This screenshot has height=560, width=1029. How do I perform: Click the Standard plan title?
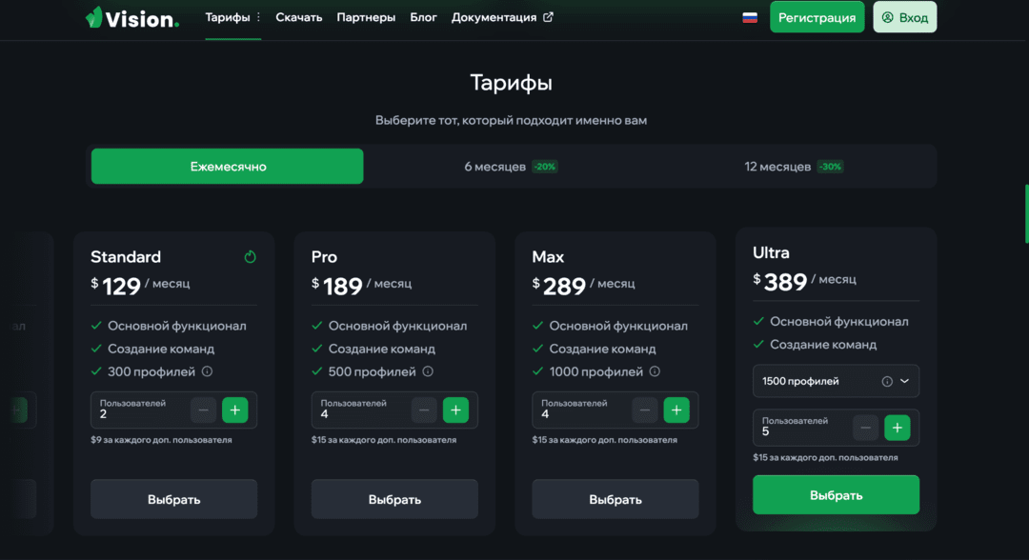(x=126, y=256)
